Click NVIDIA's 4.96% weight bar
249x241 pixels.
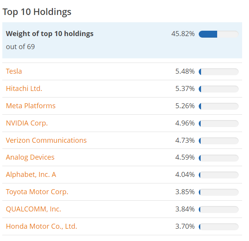pyautogui.click(x=219, y=124)
